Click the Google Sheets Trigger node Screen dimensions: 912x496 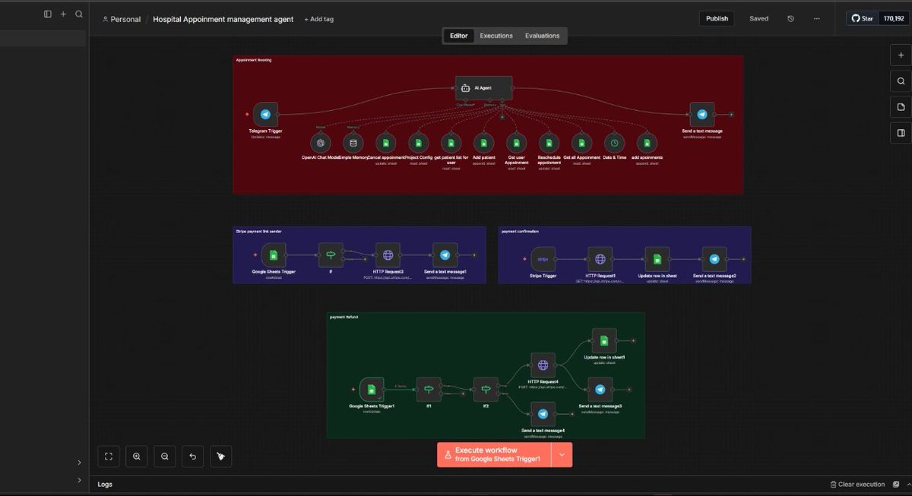274,256
